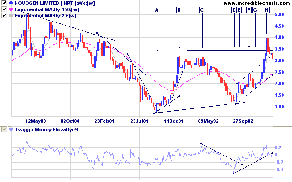
Task: Click the 09May02 date axis label
Action: point(208,121)
